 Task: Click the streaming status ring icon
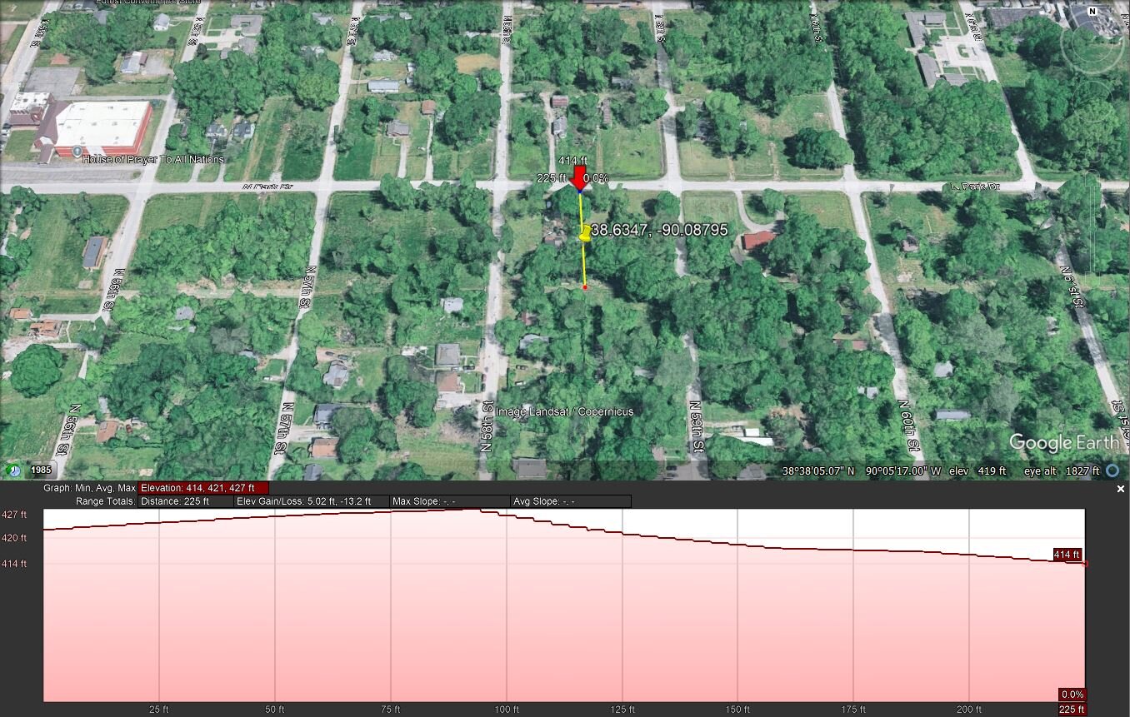click(x=1112, y=471)
